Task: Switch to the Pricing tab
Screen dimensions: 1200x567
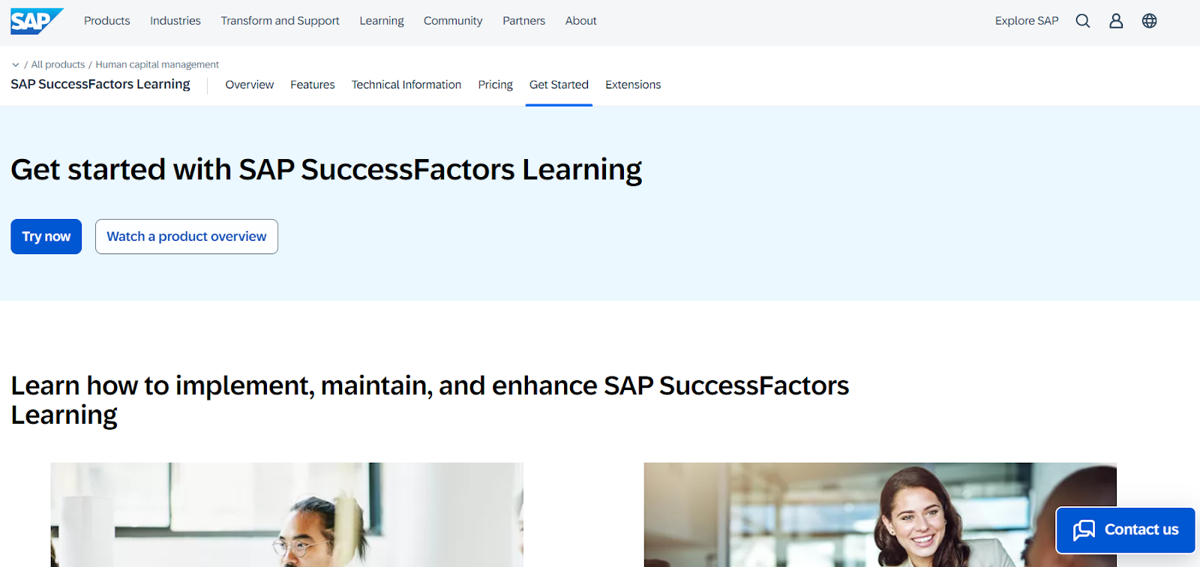Action: point(494,85)
